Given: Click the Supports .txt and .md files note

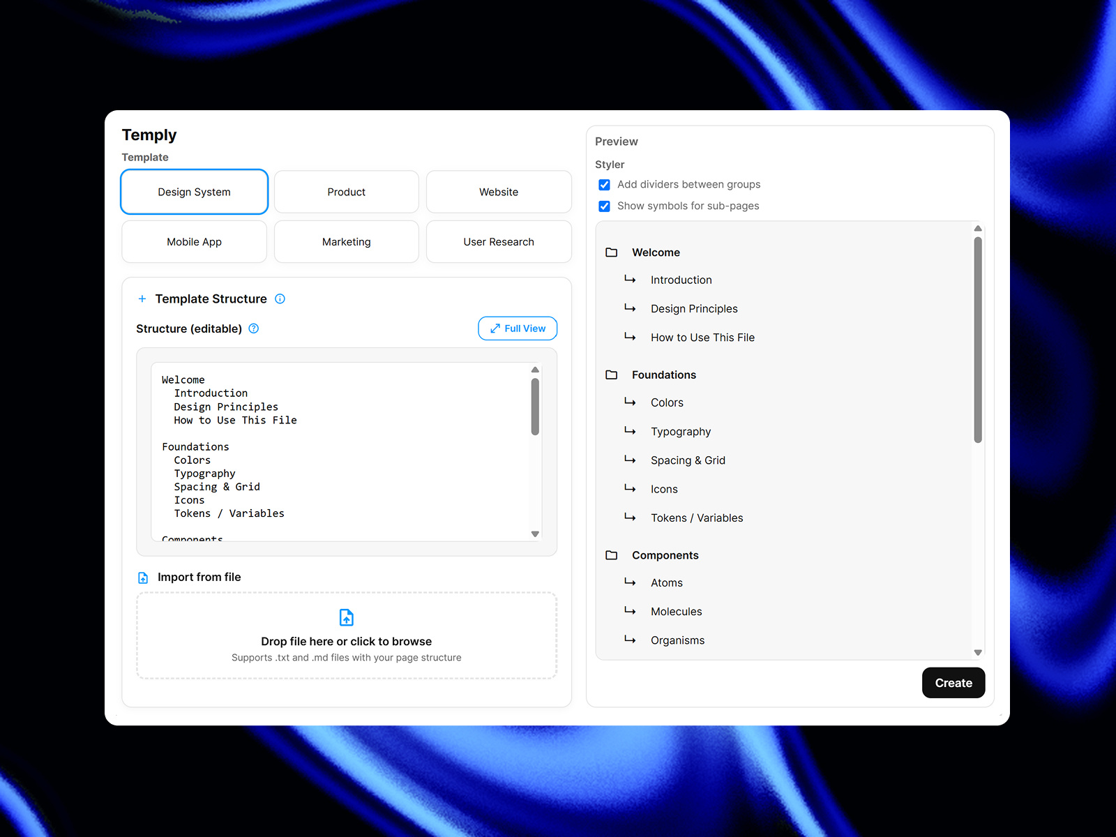Looking at the screenshot, I should pyautogui.click(x=347, y=658).
